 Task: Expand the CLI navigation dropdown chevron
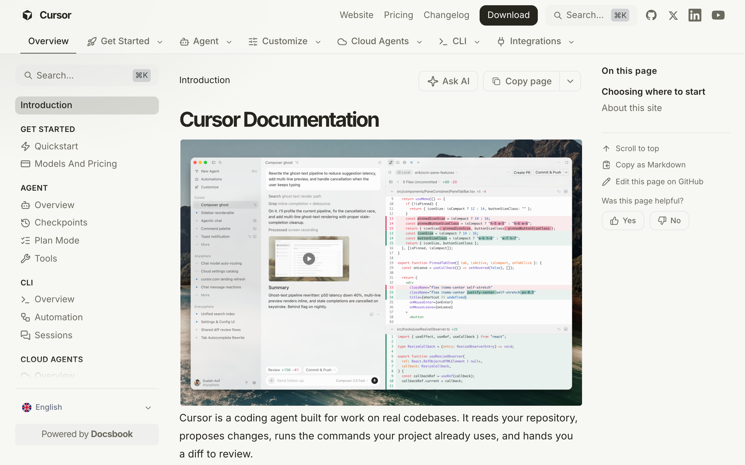[477, 42]
